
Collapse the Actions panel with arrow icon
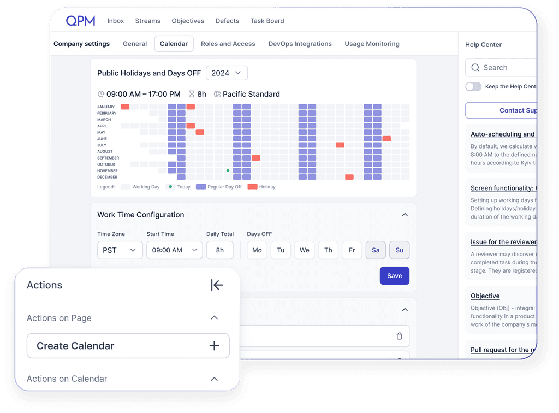tap(217, 285)
